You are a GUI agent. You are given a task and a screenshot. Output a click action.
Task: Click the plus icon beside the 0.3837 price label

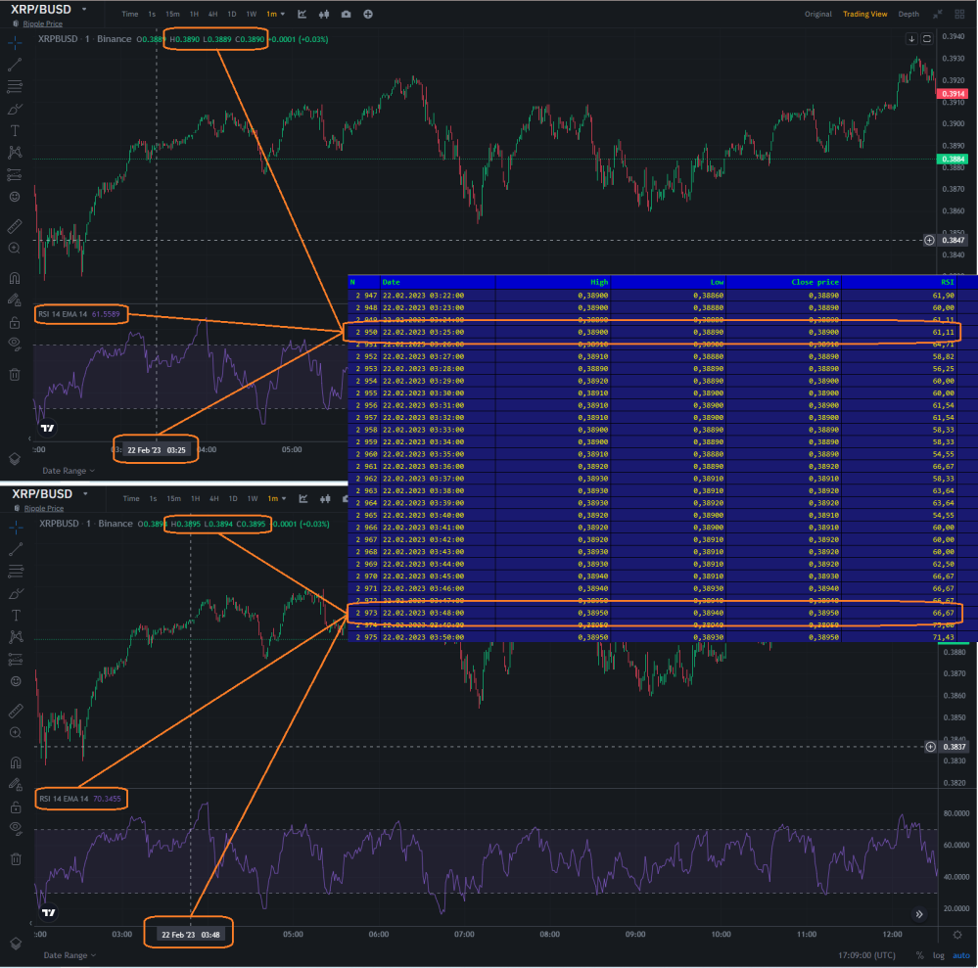click(x=930, y=747)
